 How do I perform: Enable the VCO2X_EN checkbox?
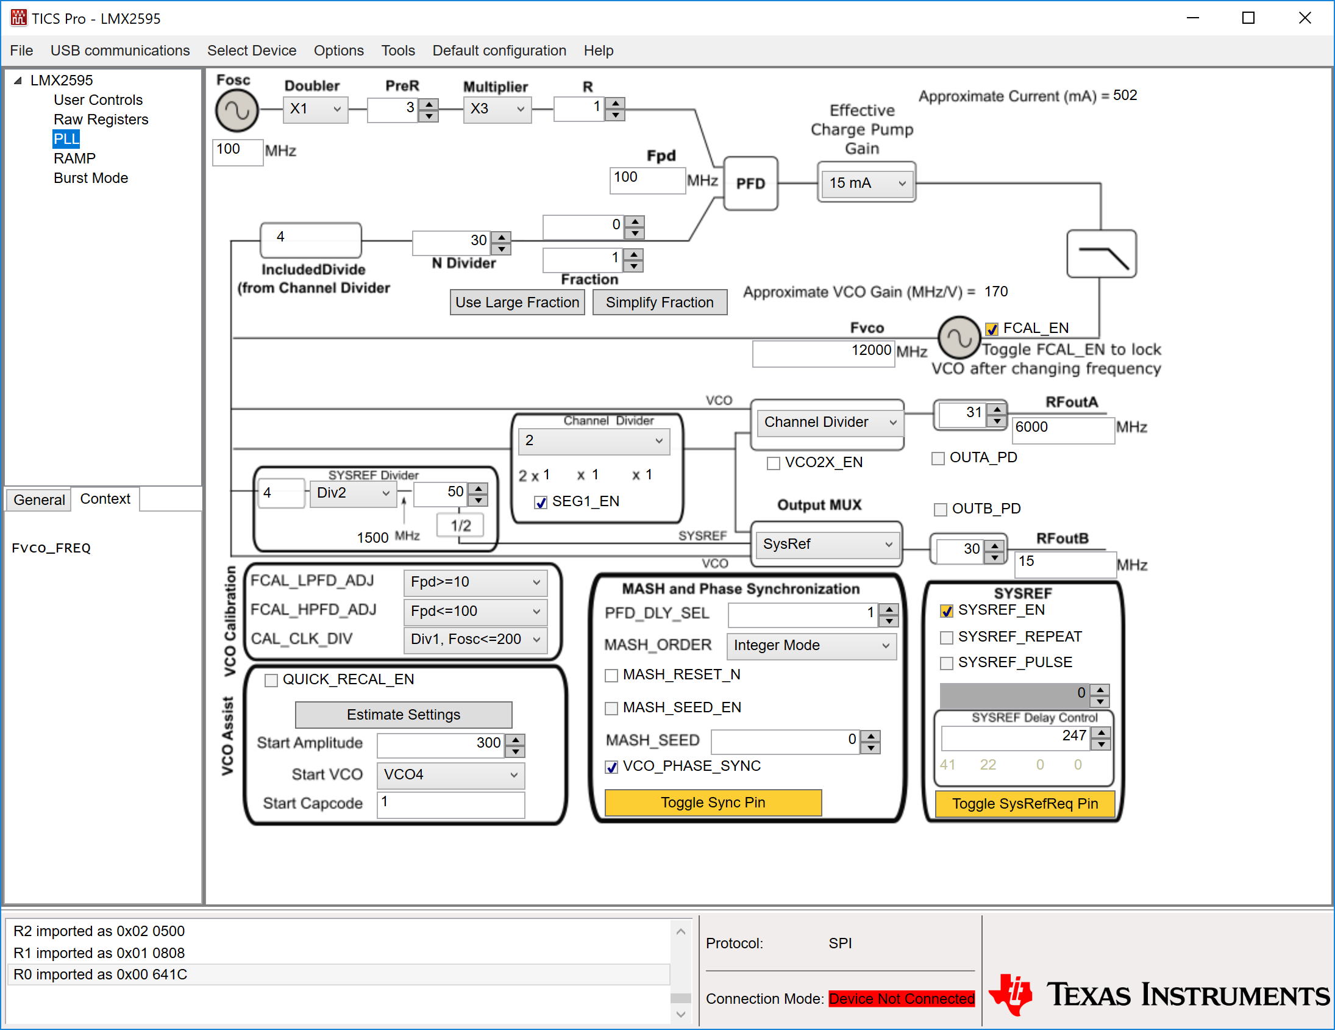tap(773, 463)
